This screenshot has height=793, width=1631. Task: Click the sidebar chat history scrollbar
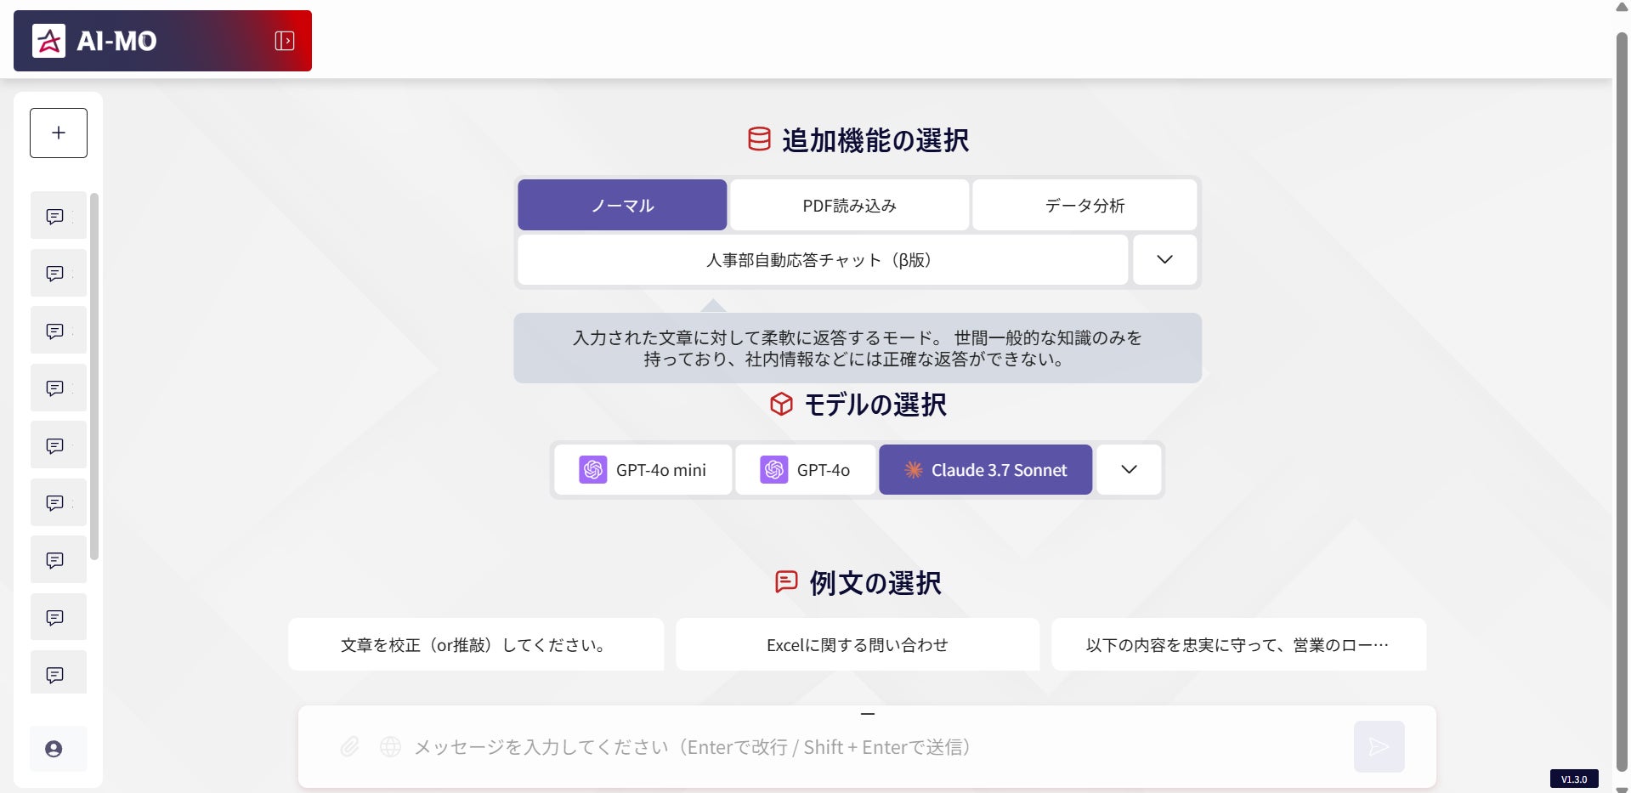tap(94, 377)
